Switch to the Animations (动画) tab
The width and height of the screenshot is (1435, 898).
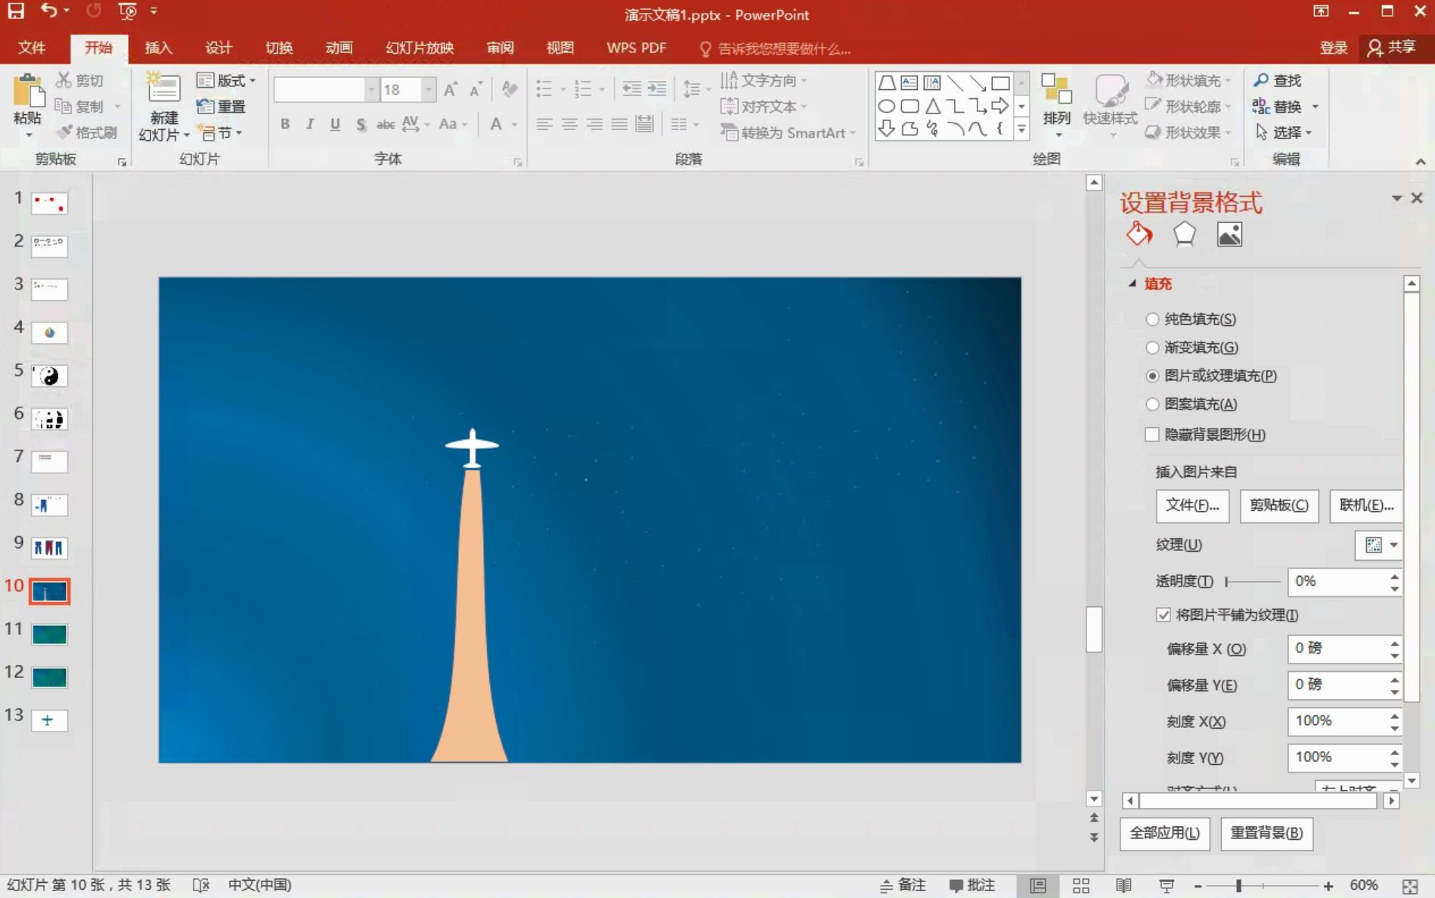pos(339,48)
